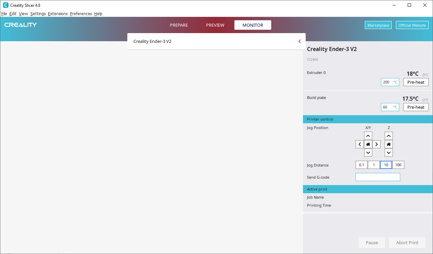Set jog distance to 0.1

click(x=362, y=165)
